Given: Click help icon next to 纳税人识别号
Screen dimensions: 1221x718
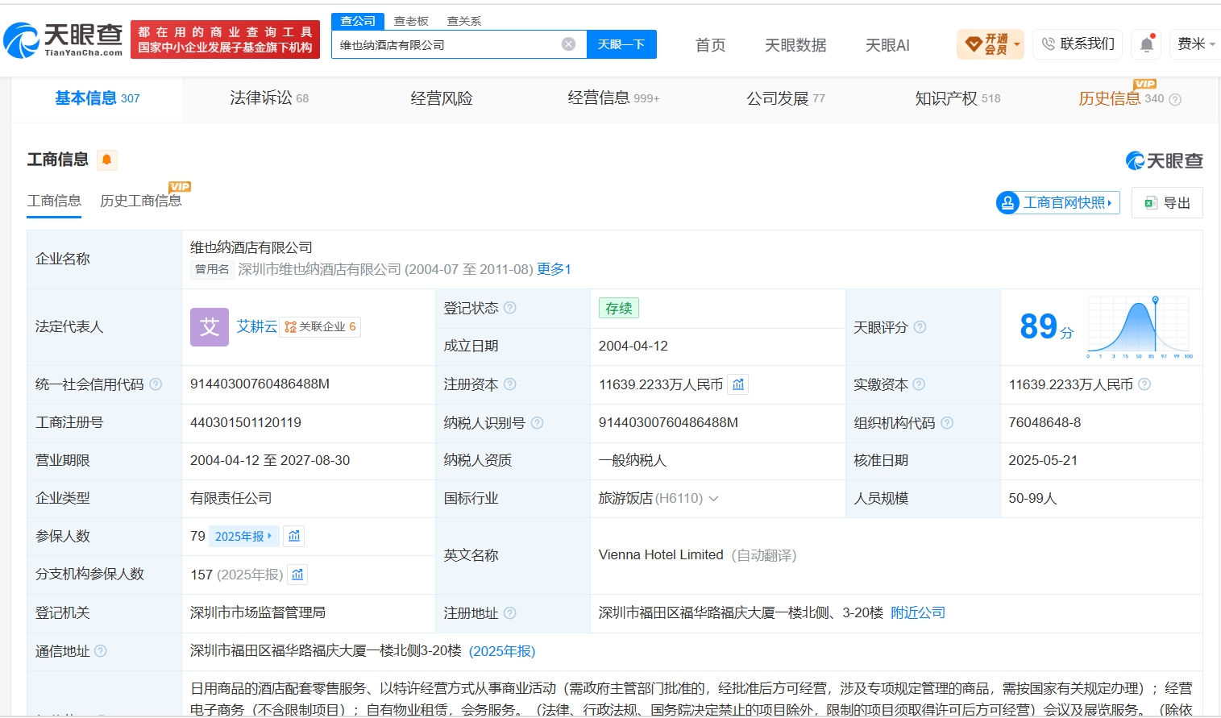Looking at the screenshot, I should pyautogui.click(x=537, y=423).
